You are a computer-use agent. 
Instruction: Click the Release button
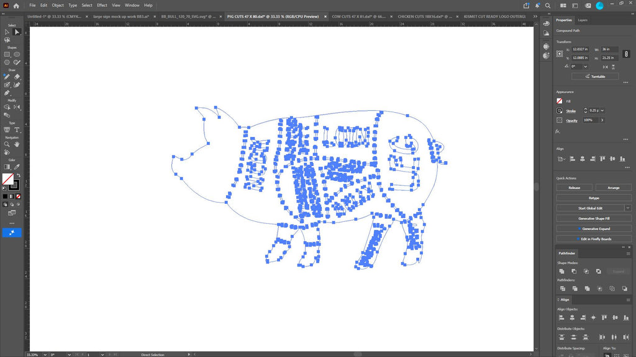574,188
